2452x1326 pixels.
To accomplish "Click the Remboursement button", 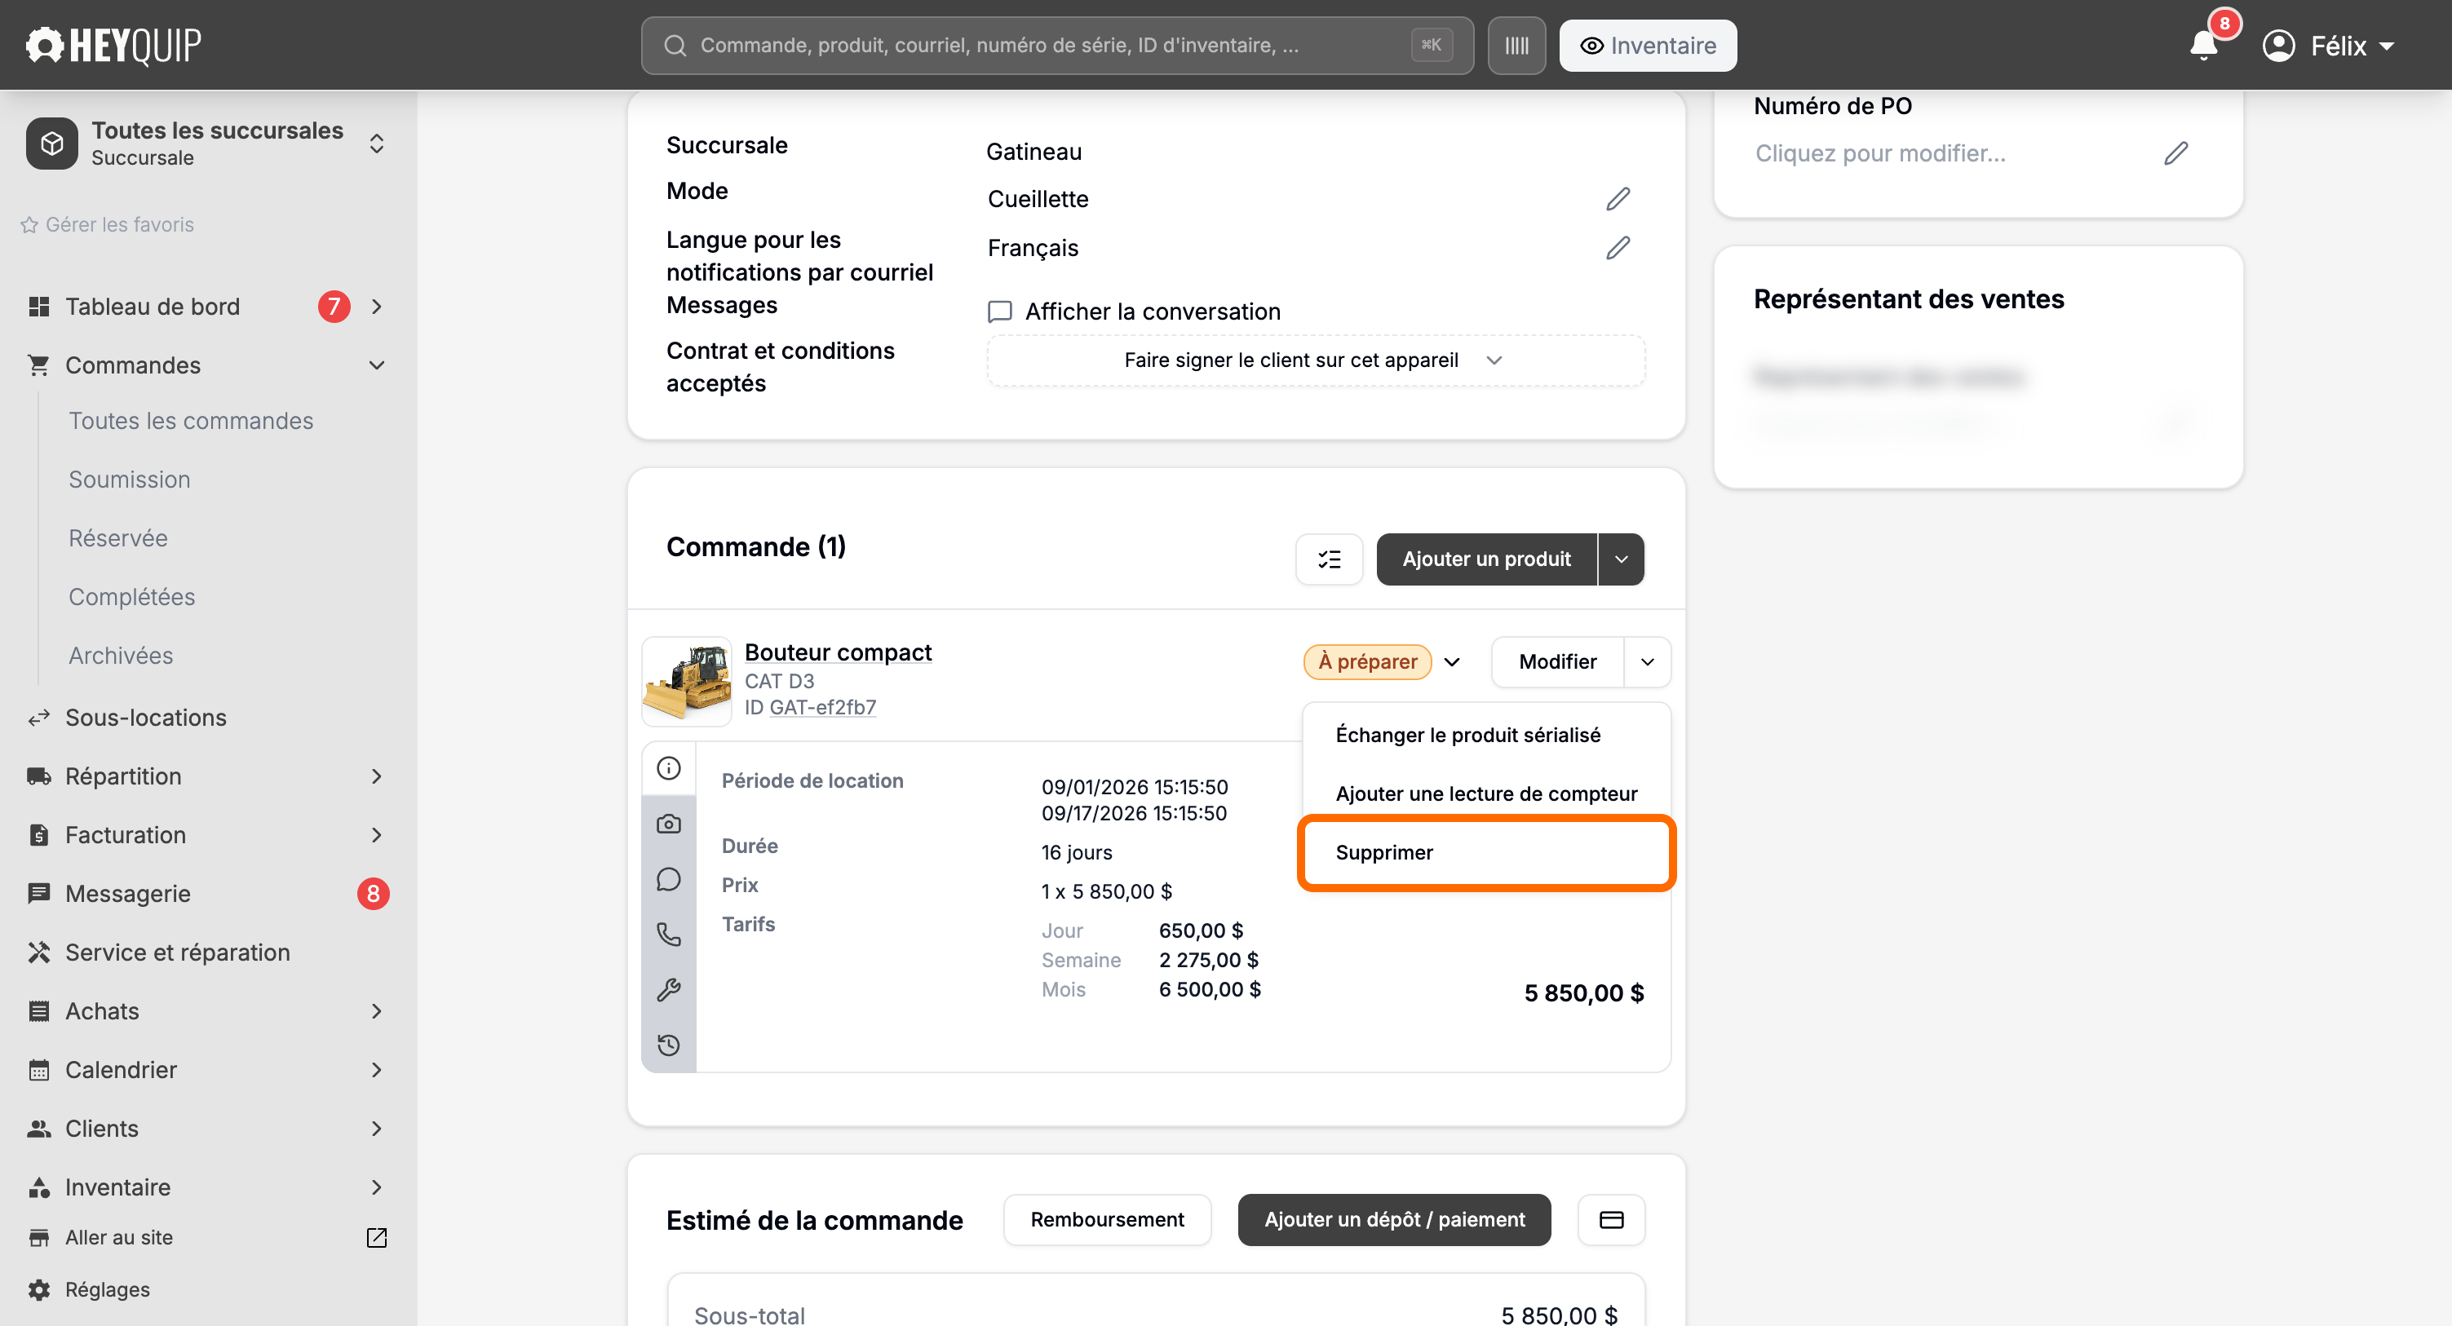I will (1107, 1220).
